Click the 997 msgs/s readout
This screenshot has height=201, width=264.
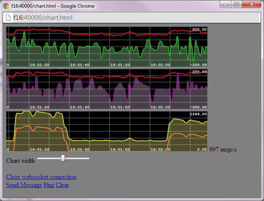223,149
